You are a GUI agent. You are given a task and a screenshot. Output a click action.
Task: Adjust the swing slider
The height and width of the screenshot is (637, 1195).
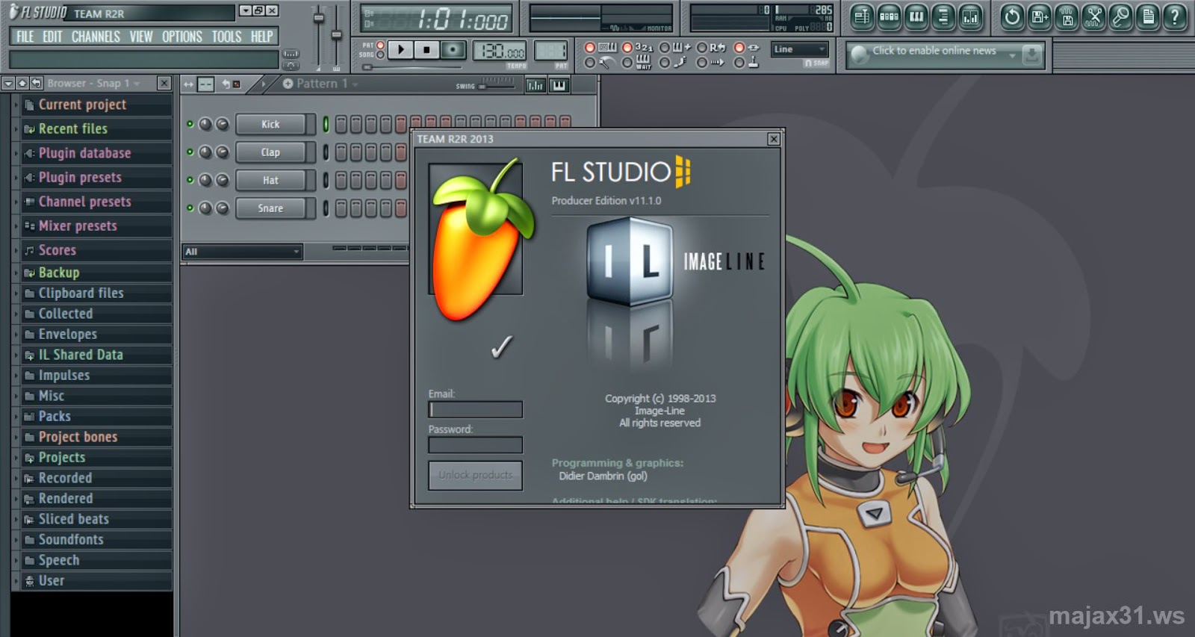497,87
